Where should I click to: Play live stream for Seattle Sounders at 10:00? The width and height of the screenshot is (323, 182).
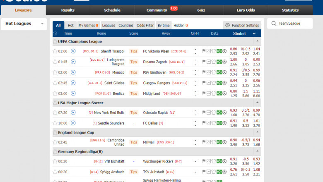(73, 123)
